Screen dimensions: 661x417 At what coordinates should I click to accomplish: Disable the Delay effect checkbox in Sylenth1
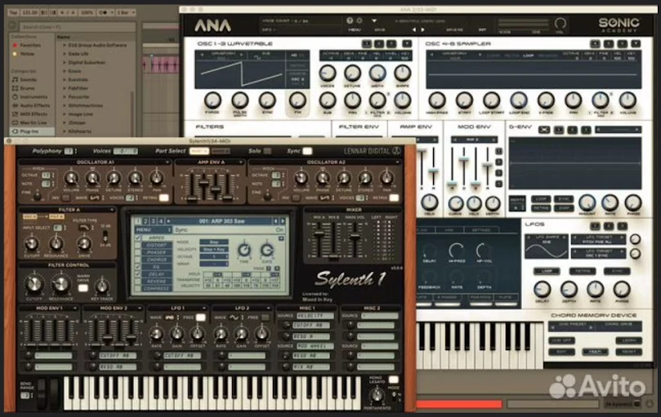138,274
